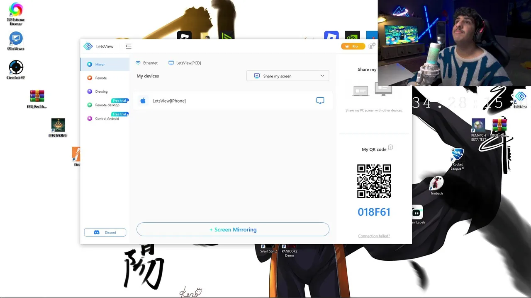Open the LetsView desktop shortcut at the right edge

pyautogui.click(x=521, y=99)
